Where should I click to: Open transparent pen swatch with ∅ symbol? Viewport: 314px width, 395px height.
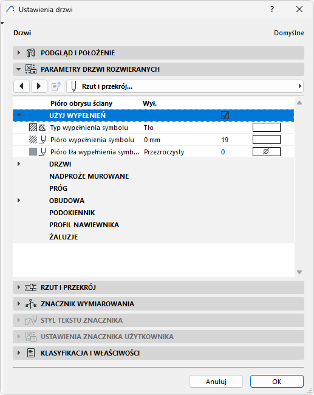pos(267,152)
